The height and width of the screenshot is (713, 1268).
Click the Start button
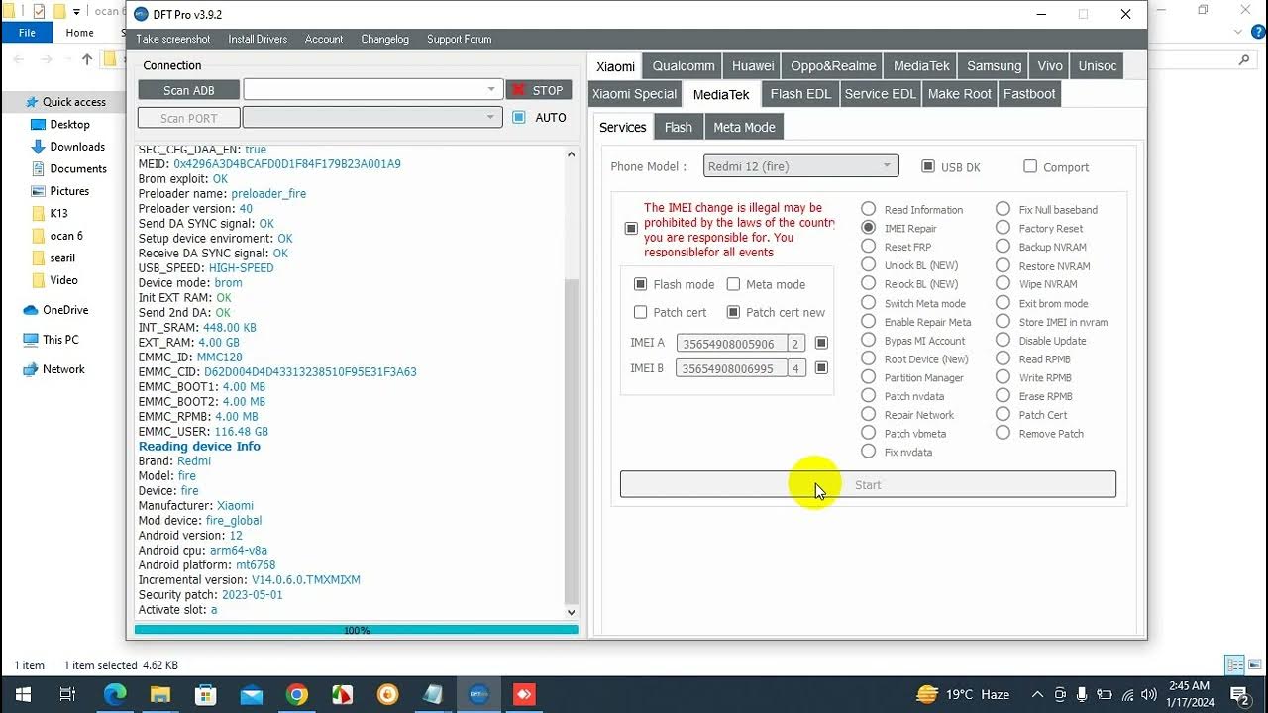(868, 484)
